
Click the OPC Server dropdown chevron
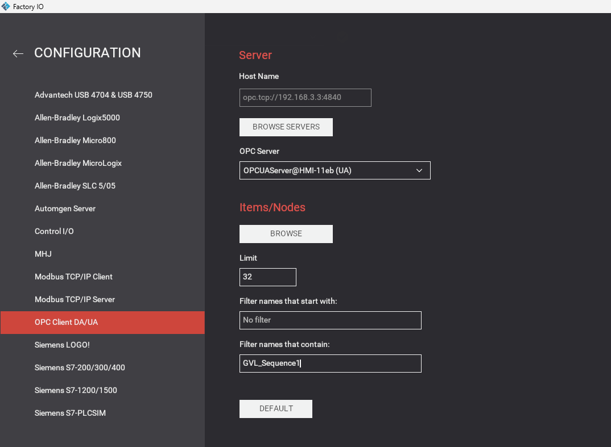[419, 170]
